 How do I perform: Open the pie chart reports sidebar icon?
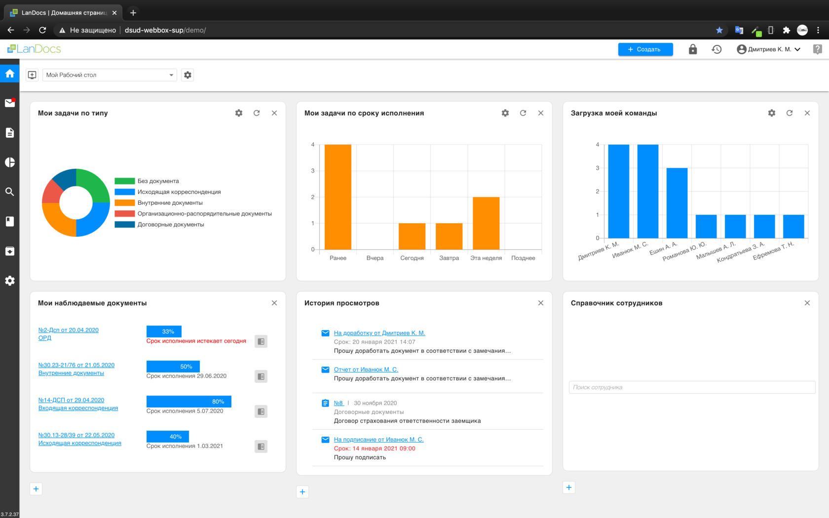click(10, 162)
